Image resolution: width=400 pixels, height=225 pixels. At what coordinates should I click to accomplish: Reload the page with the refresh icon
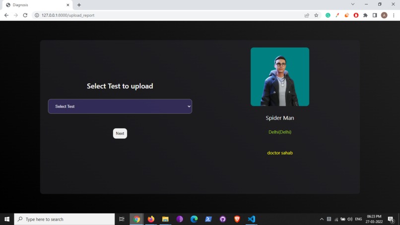(x=25, y=15)
